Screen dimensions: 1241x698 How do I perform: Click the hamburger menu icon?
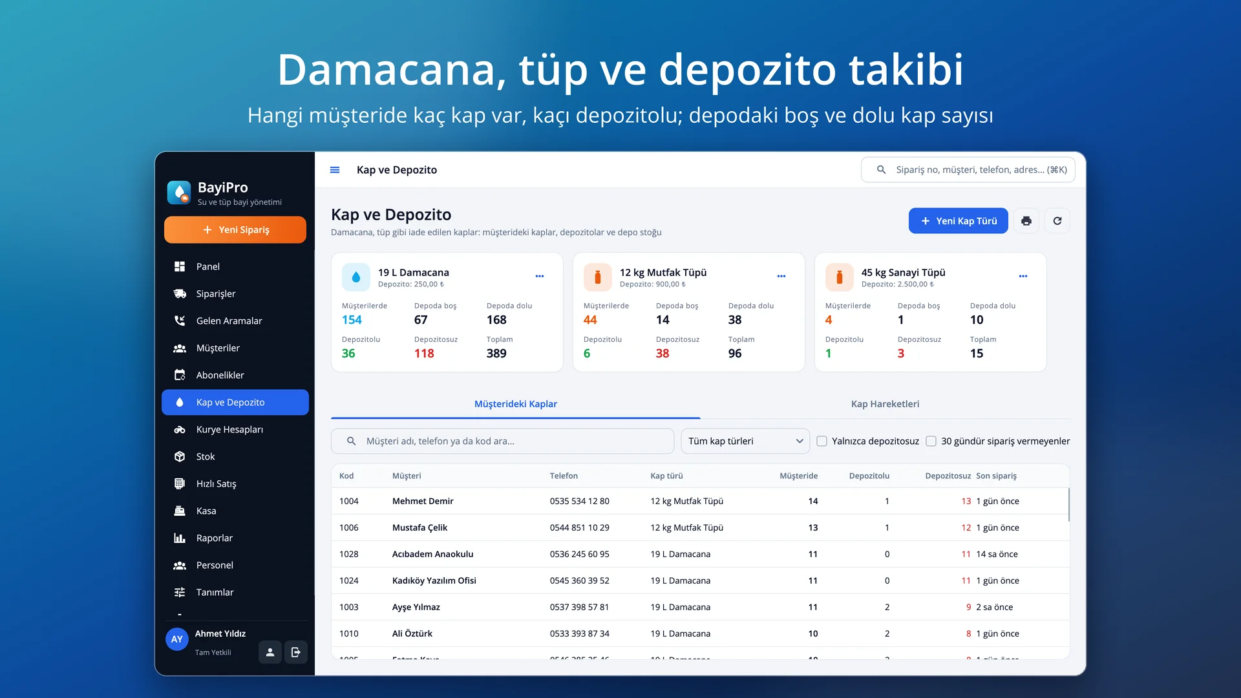coord(335,170)
